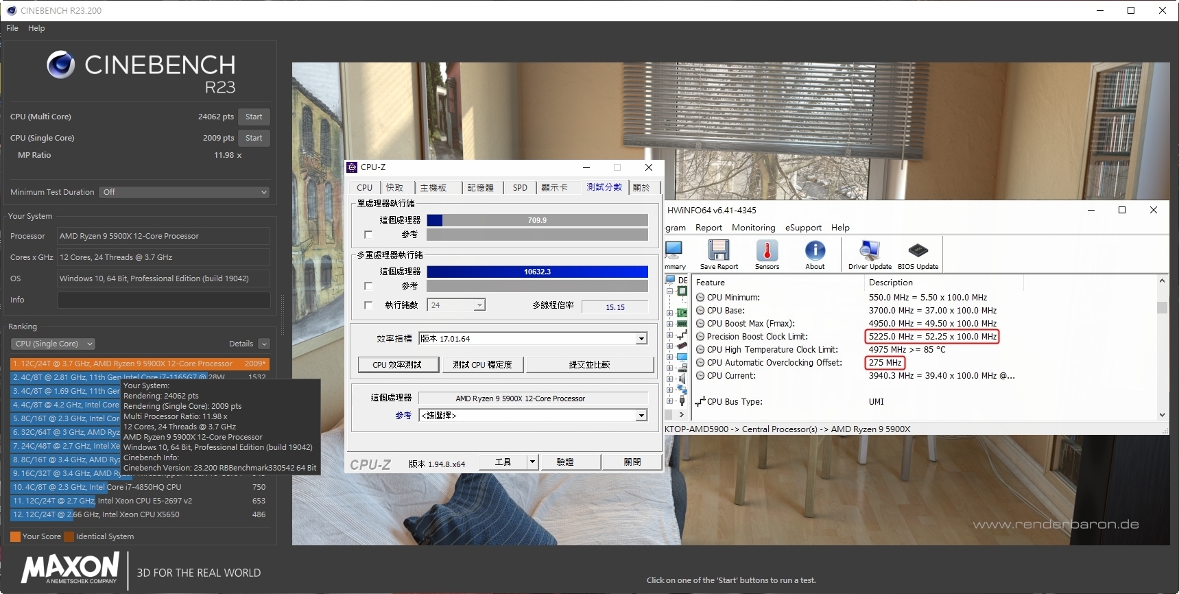Open the <請選擇> reference processor dropdown
The width and height of the screenshot is (1179, 594).
coord(641,416)
